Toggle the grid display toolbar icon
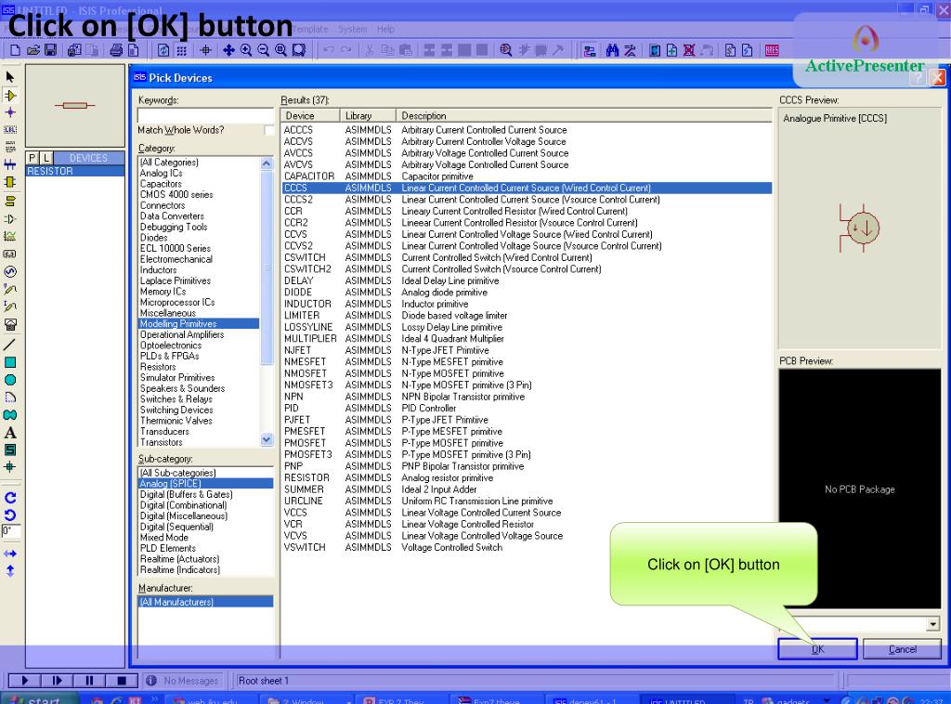Image resolution: width=951 pixels, height=704 pixels. (x=182, y=50)
